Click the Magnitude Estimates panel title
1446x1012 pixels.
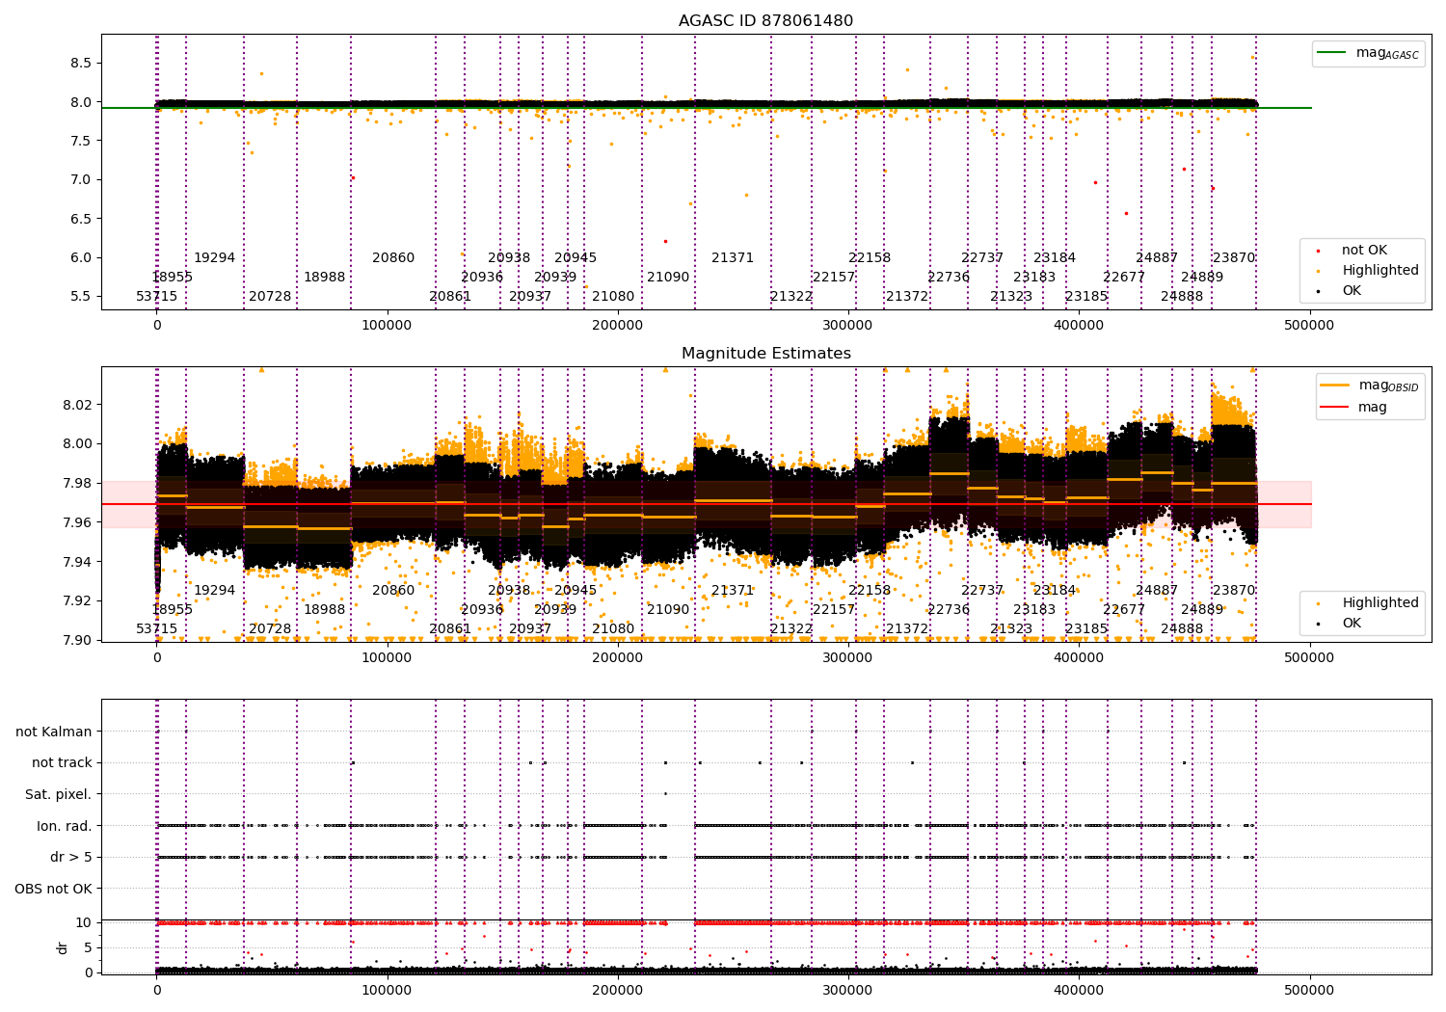(765, 354)
